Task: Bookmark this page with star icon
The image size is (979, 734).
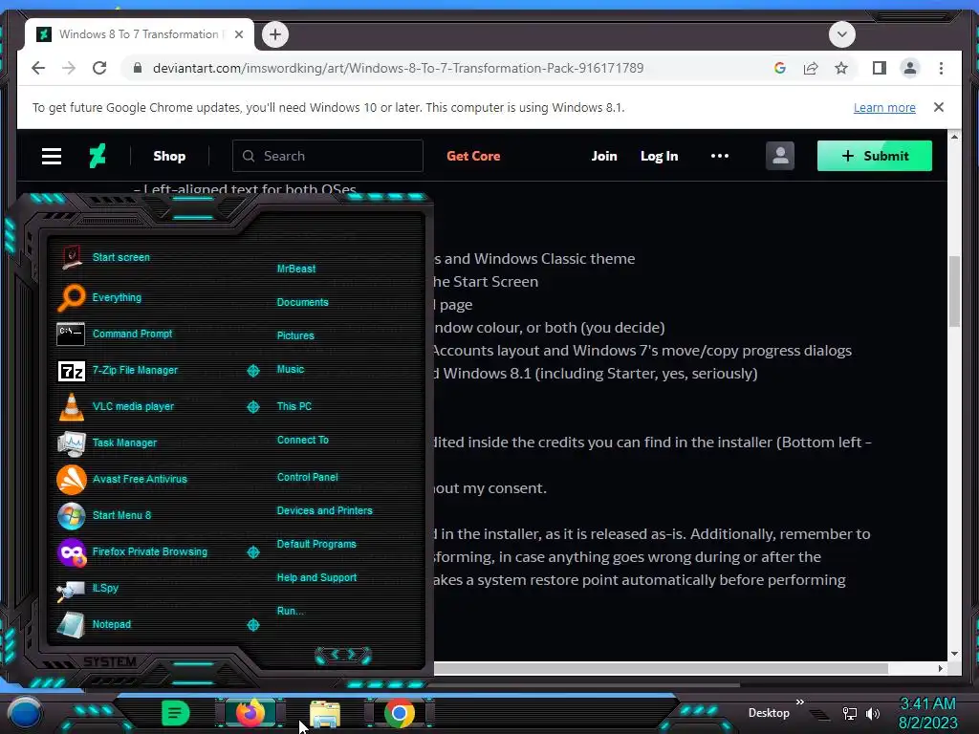Action: click(x=841, y=68)
